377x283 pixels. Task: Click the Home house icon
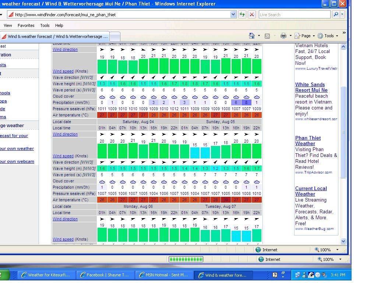(252, 36)
